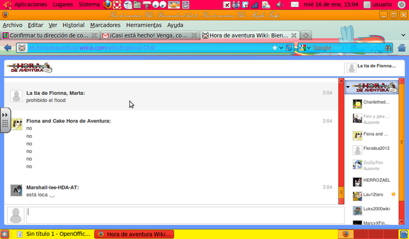Click the user list scrollbar handle
Screen dimensions: 409x239
pyautogui.click(x=401, y=142)
